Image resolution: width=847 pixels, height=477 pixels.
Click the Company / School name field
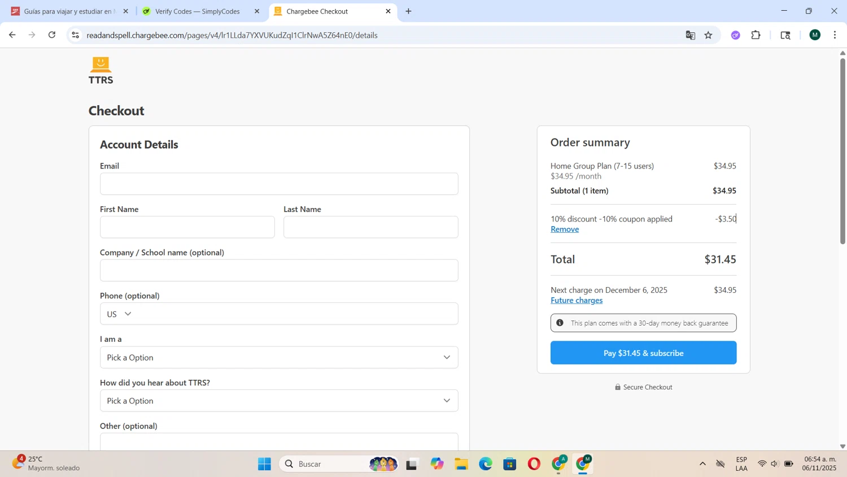[x=279, y=270]
